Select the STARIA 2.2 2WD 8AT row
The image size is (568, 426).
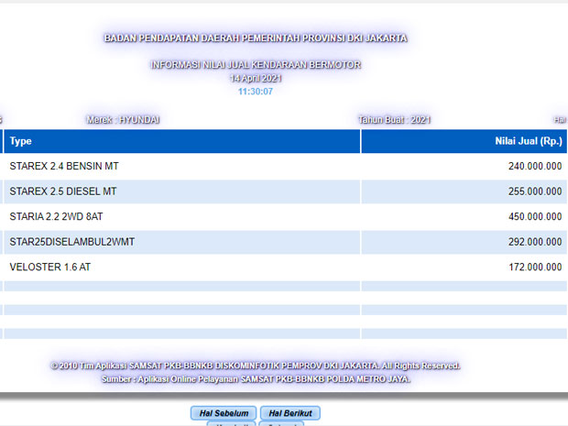pyautogui.click(x=61, y=217)
